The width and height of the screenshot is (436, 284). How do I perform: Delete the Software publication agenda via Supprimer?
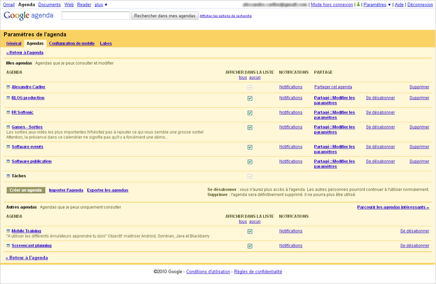[419, 162]
